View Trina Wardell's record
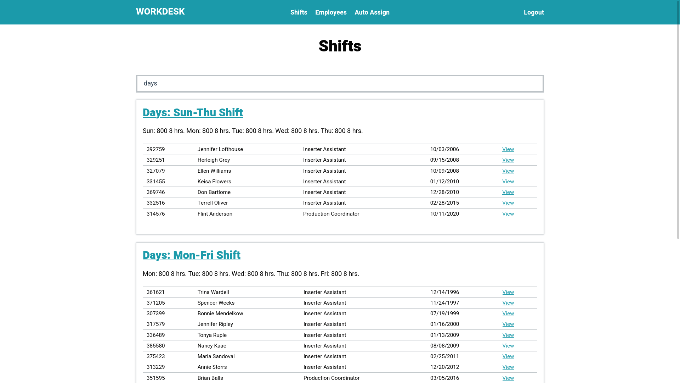Screen dimensions: 680x383 pos(508,292)
